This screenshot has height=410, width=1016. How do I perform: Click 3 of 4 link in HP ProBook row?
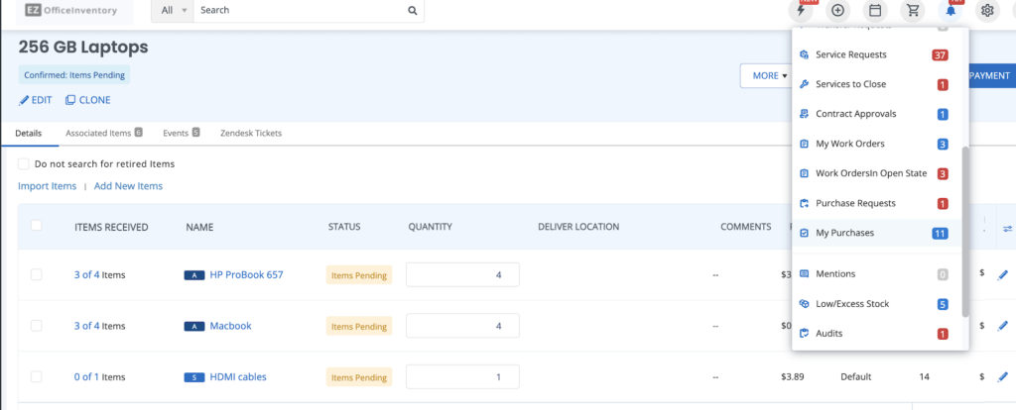pos(87,275)
